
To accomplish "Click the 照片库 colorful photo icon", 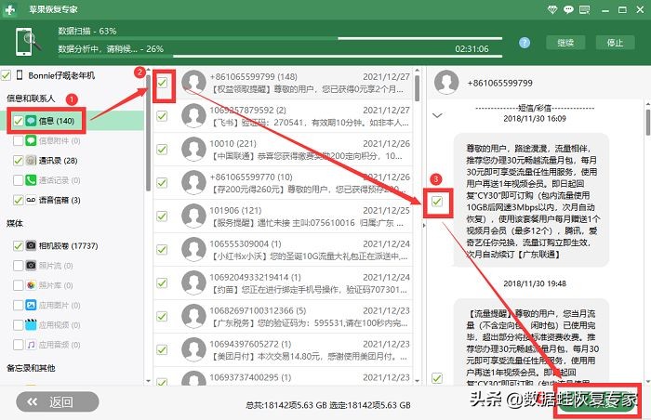I will [31, 285].
